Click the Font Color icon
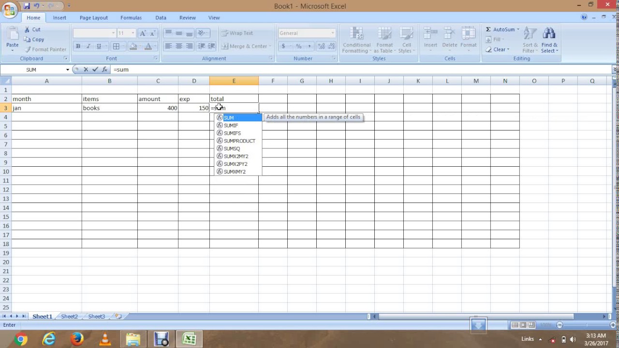 (148, 46)
